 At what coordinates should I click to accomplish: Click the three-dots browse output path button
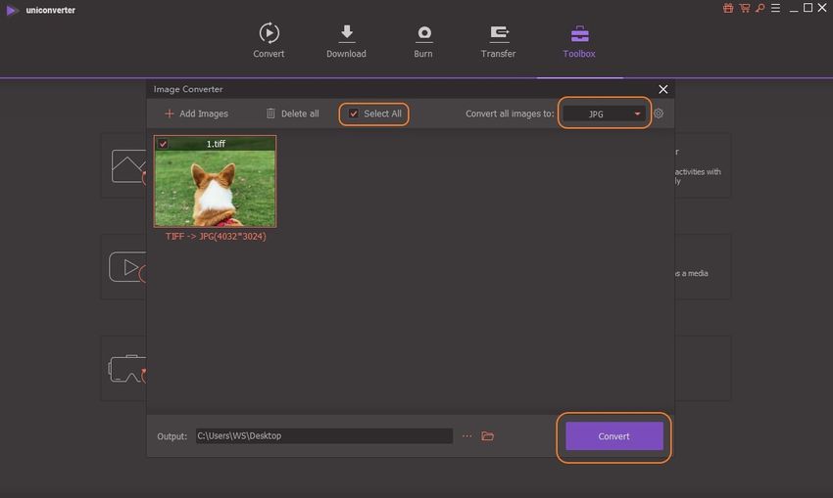[466, 436]
